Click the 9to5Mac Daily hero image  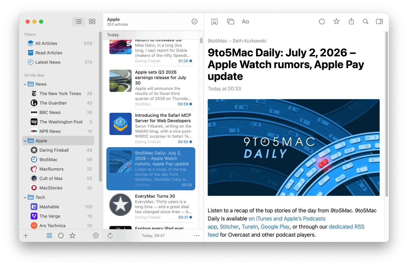point(293,147)
